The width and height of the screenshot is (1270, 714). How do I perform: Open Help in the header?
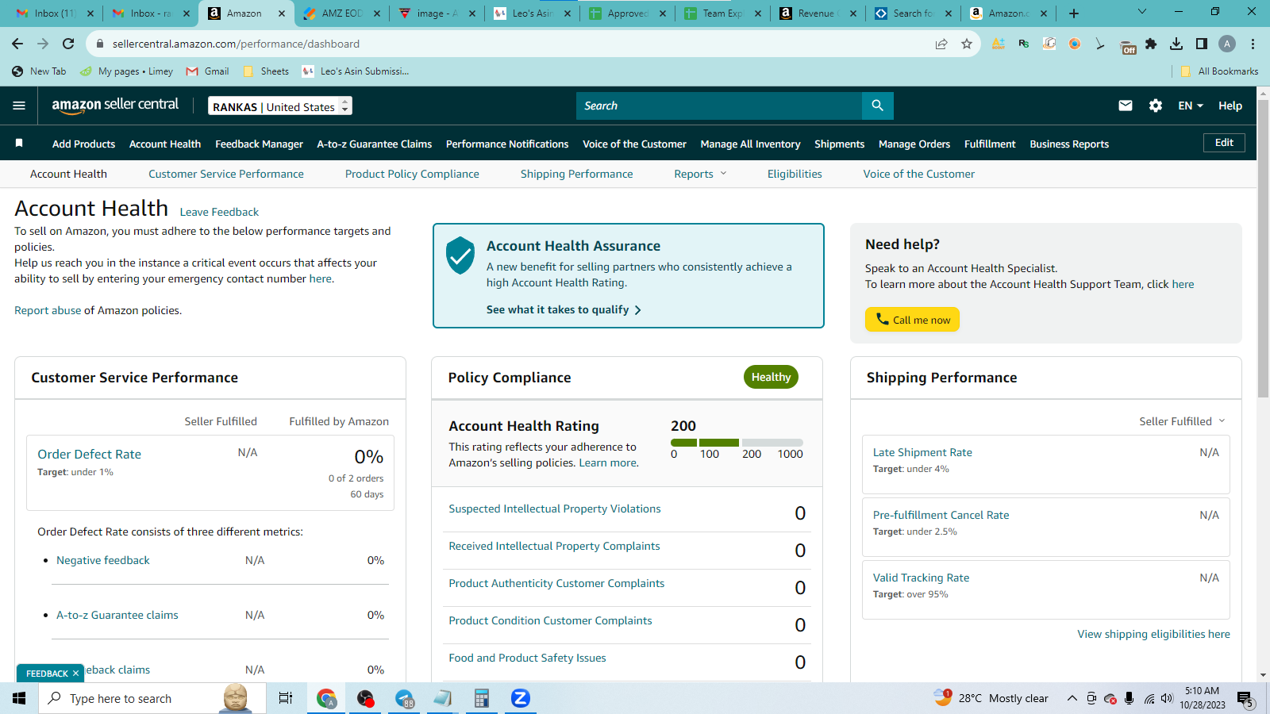(1230, 106)
